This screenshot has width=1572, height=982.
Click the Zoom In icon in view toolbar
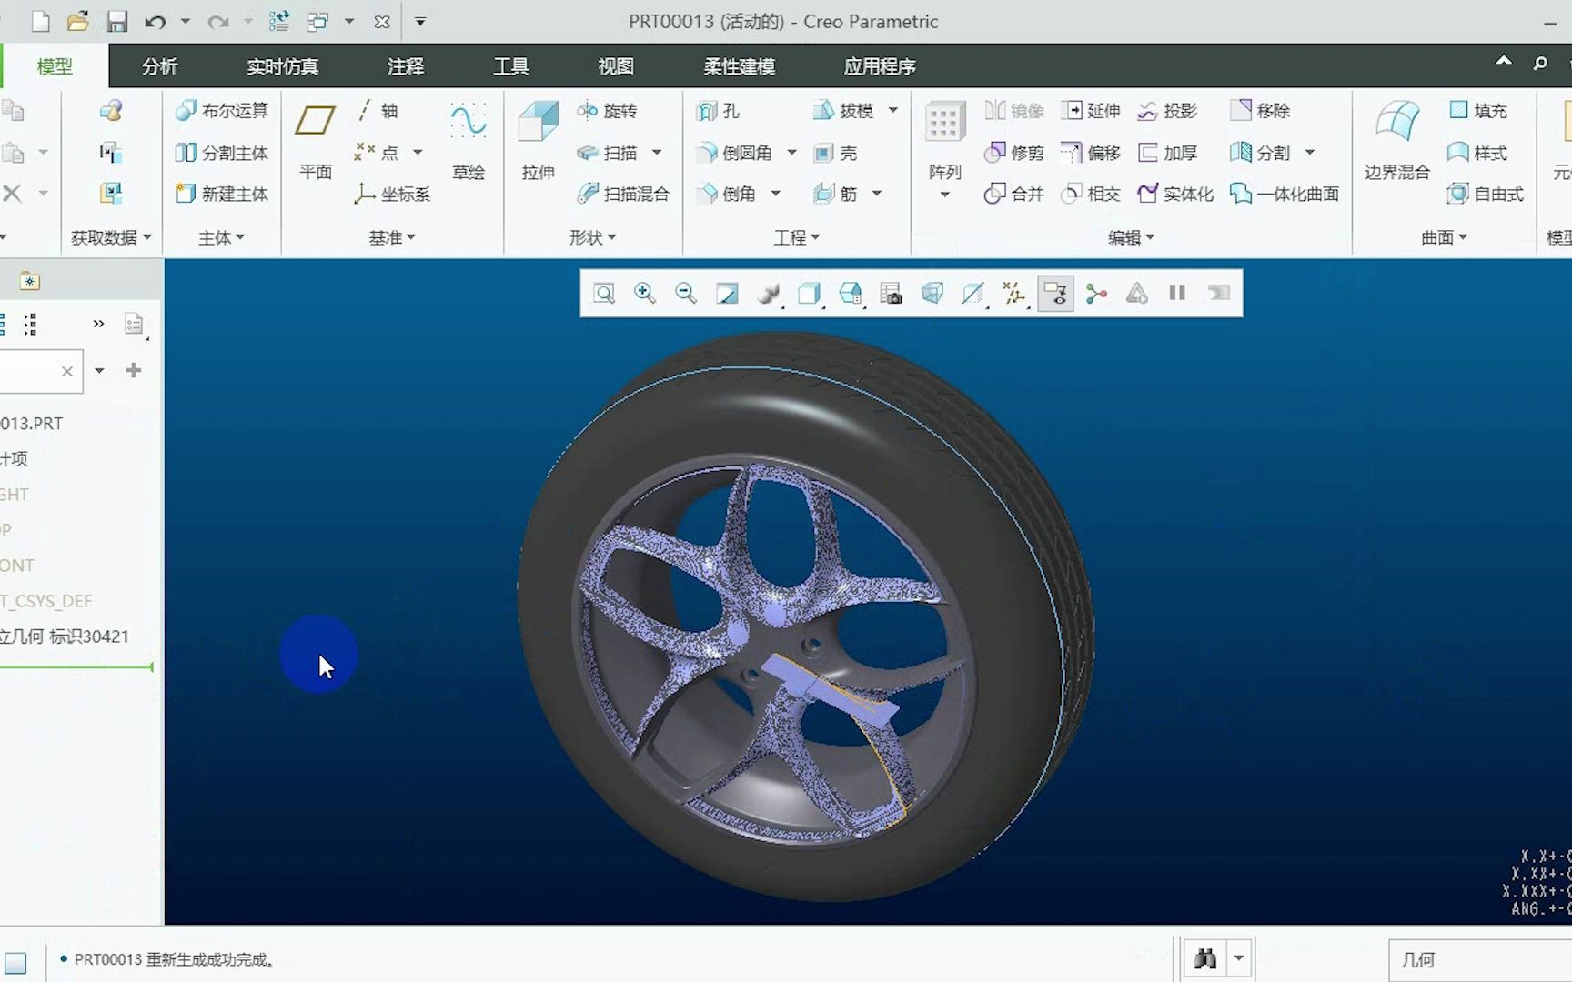click(x=645, y=293)
